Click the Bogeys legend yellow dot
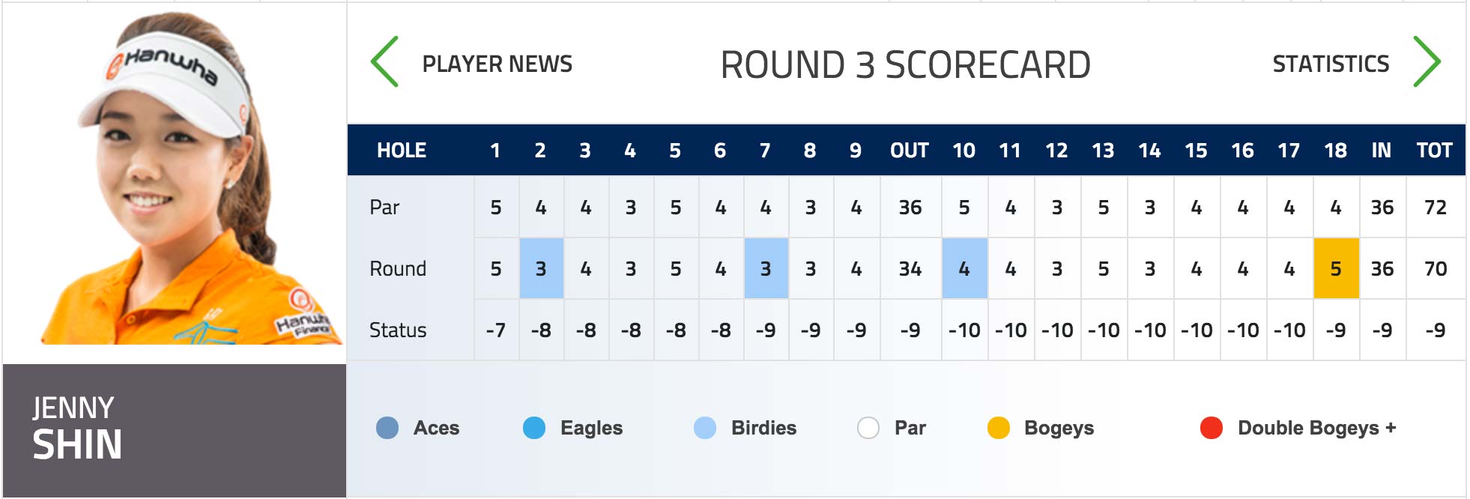This screenshot has height=499, width=1470. pos(999,428)
